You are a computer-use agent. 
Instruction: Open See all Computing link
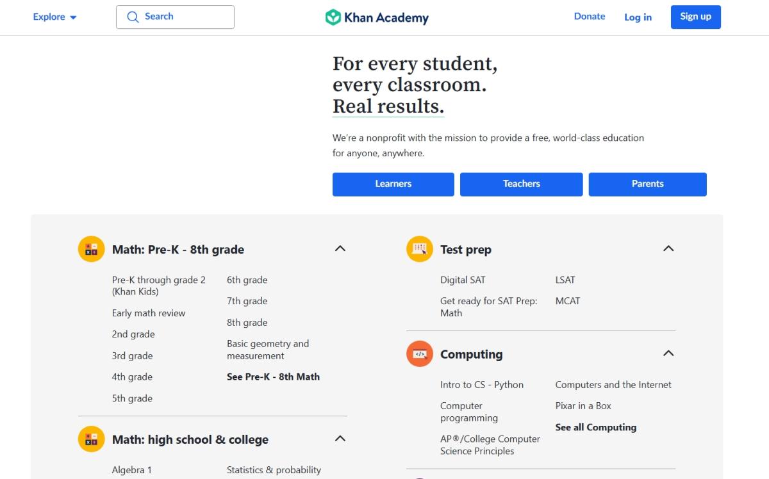point(595,427)
